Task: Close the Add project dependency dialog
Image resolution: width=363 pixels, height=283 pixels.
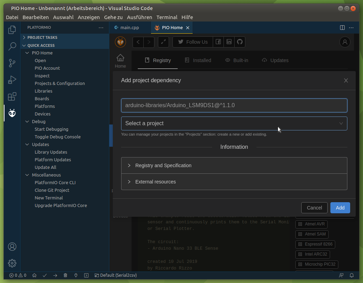Action: (346, 80)
